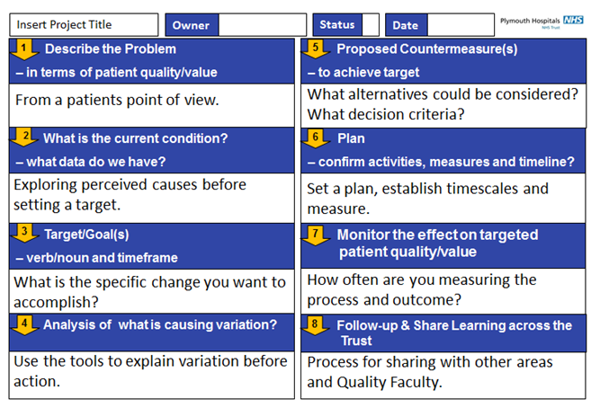This screenshot has height=408, width=591.
Task: Click 'From a patients point of view' text
Action: pyautogui.click(x=117, y=100)
